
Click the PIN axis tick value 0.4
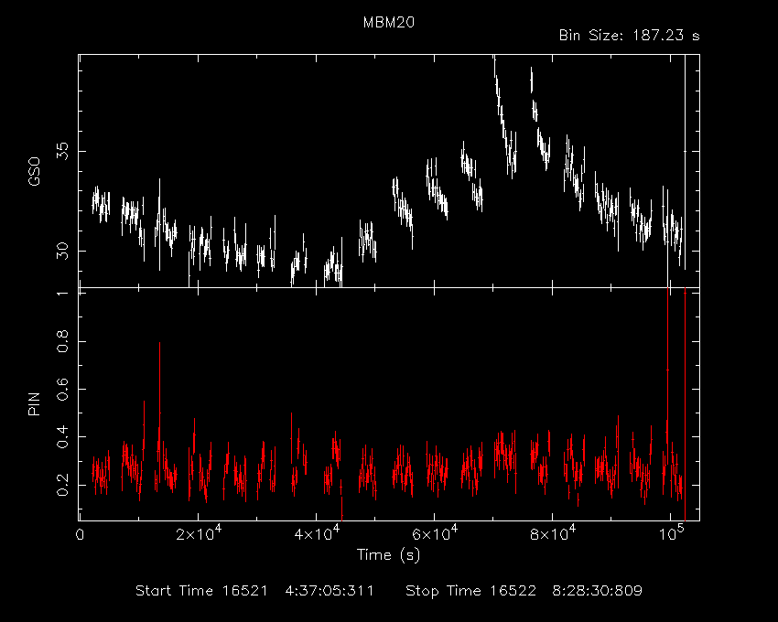pos(62,437)
